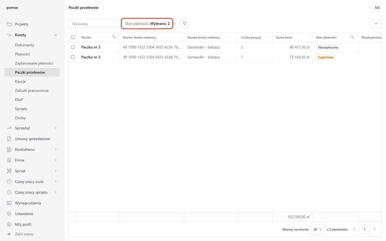
Task: Check the Paczka nr 3 row checkbox
Action: 73,47
